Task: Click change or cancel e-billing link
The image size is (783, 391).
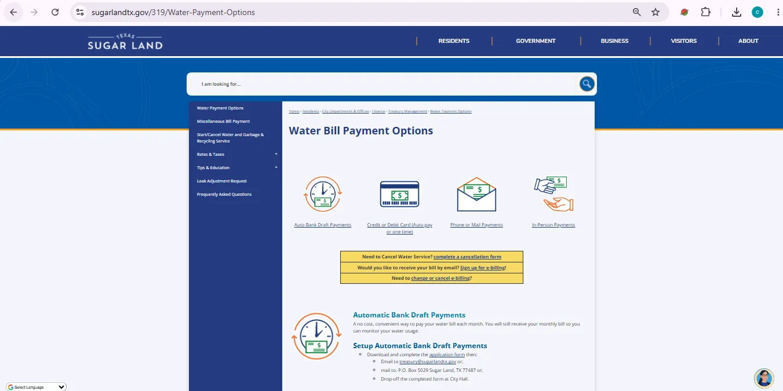Action: coord(440,279)
